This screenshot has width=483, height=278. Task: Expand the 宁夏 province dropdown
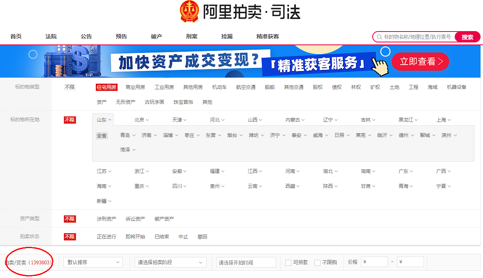click(443, 186)
